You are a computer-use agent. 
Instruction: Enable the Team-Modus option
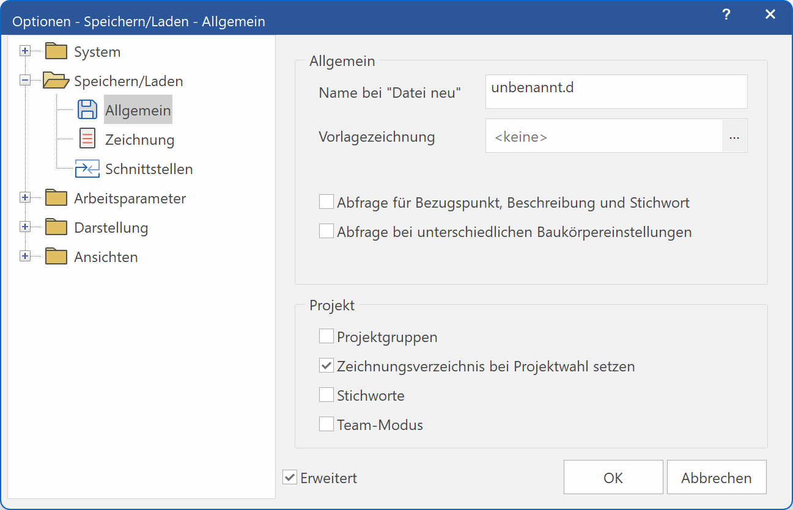click(326, 423)
